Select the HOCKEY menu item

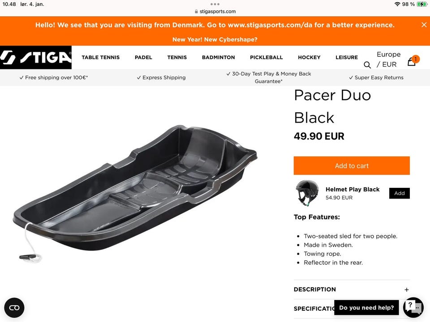(309, 57)
